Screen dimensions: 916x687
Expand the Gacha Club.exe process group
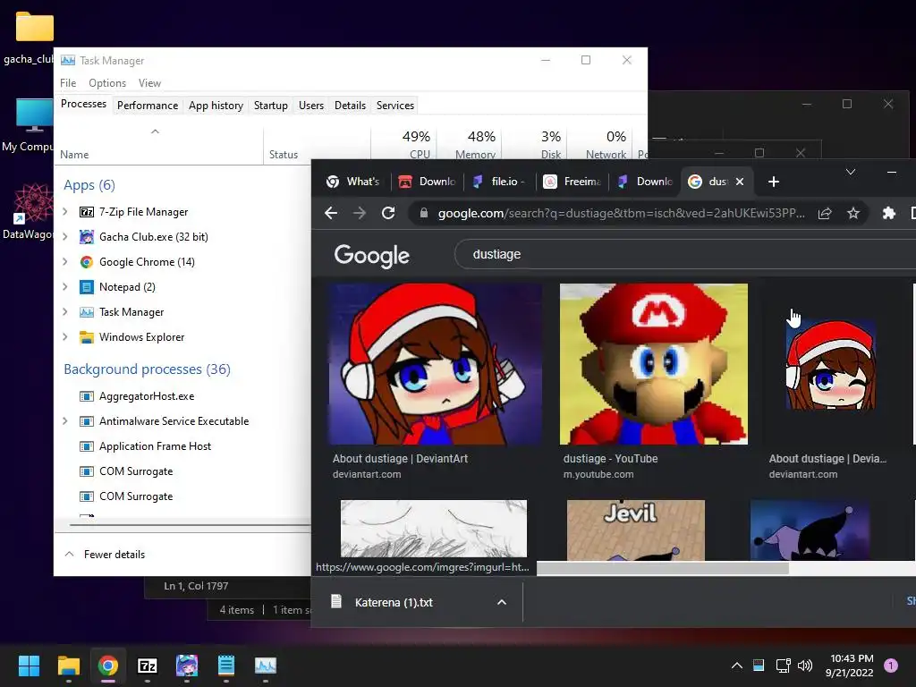pos(64,237)
